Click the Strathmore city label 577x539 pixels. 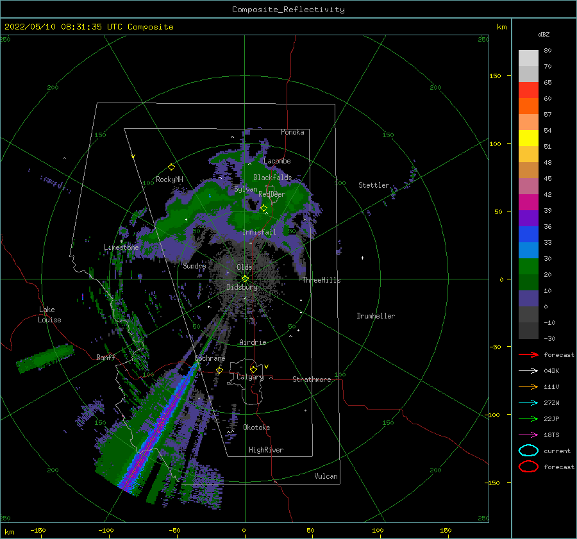tap(312, 379)
